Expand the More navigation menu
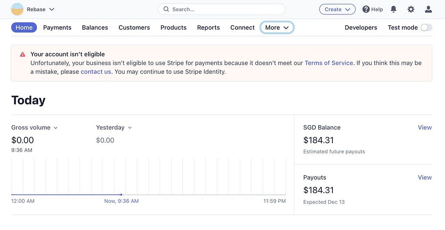Viewport: 445px width, 230px height. click(277, 28)
